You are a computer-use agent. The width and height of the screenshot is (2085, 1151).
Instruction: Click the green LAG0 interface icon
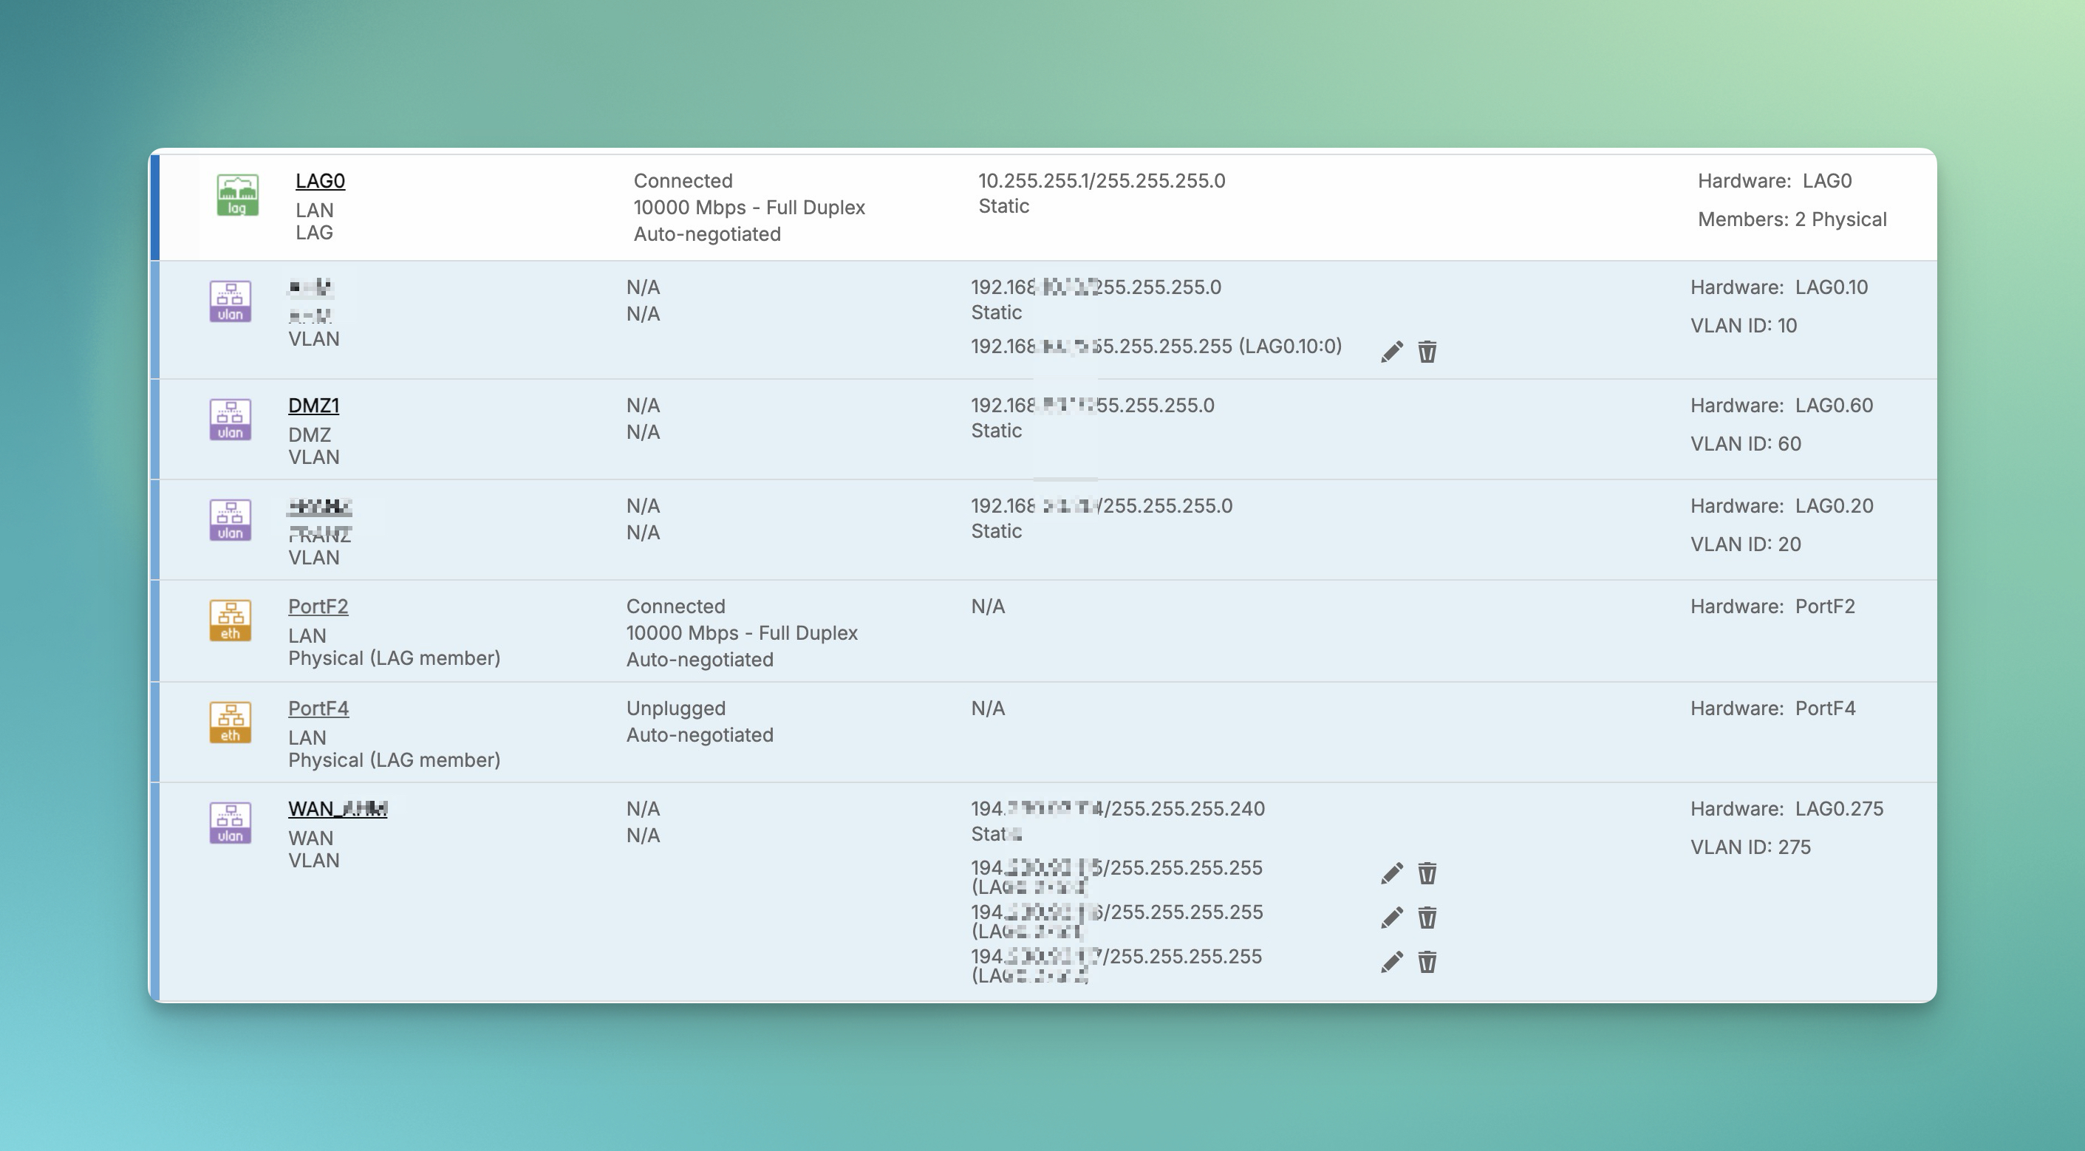[237, 195]
